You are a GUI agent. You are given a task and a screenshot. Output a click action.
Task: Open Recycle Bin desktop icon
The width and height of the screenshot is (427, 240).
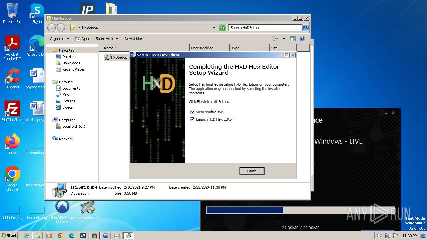click(x=12, y=13)
